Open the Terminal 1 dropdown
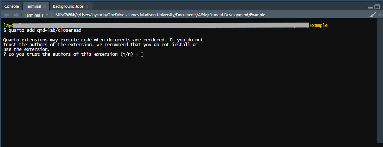This screenshot has height=147, width=383. tap(36, 15)
